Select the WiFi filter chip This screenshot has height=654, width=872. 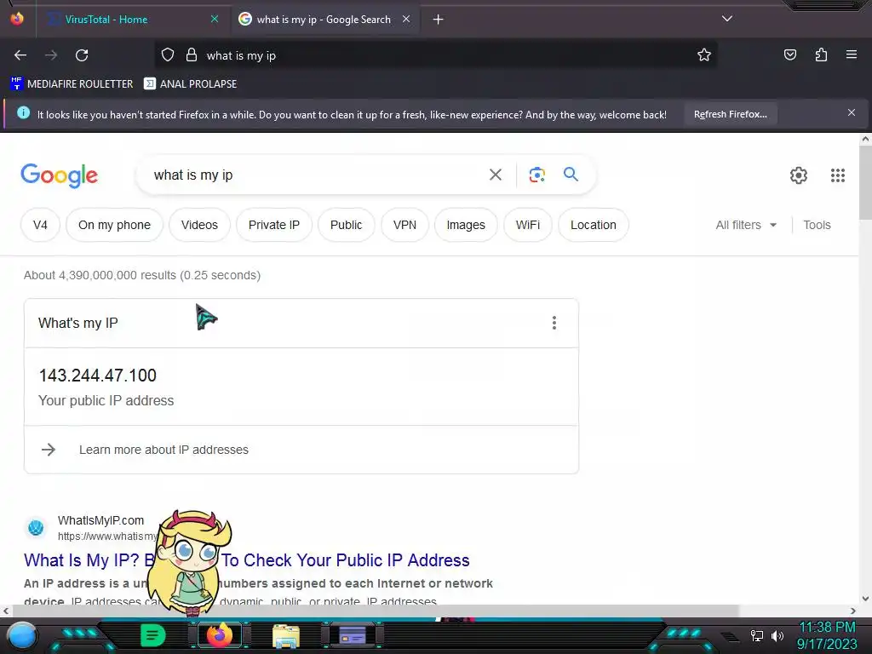[528, 225]
